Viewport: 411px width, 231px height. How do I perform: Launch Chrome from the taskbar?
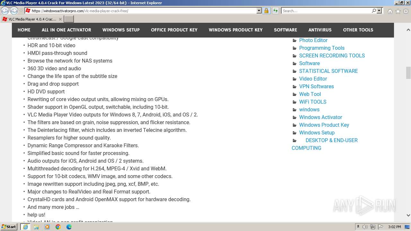(58, 227)
